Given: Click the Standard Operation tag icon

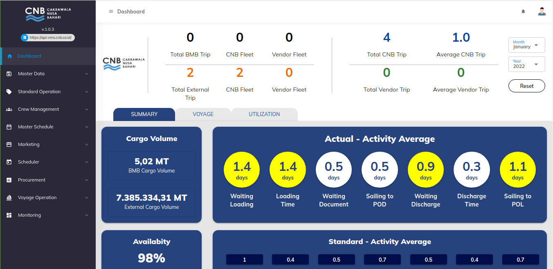Looking at the screenshot, I should pos(9,92).
